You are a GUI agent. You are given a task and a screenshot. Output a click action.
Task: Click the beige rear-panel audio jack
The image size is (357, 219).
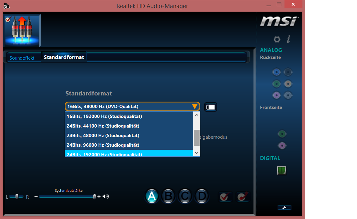click(288, 84)
